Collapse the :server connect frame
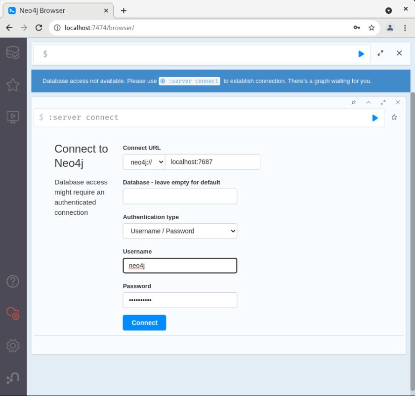Screen dimensions: 415x396 (x=368, y=102)
